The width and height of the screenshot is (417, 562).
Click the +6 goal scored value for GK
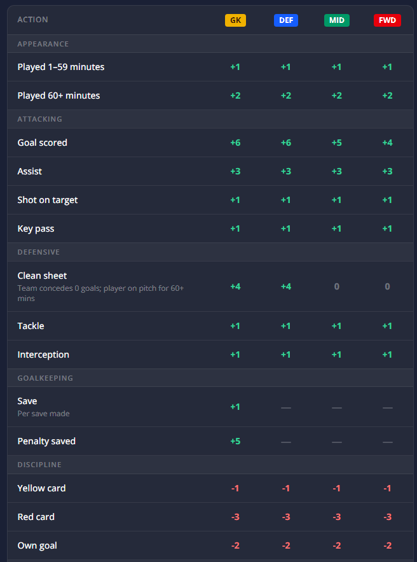[235, 143]
